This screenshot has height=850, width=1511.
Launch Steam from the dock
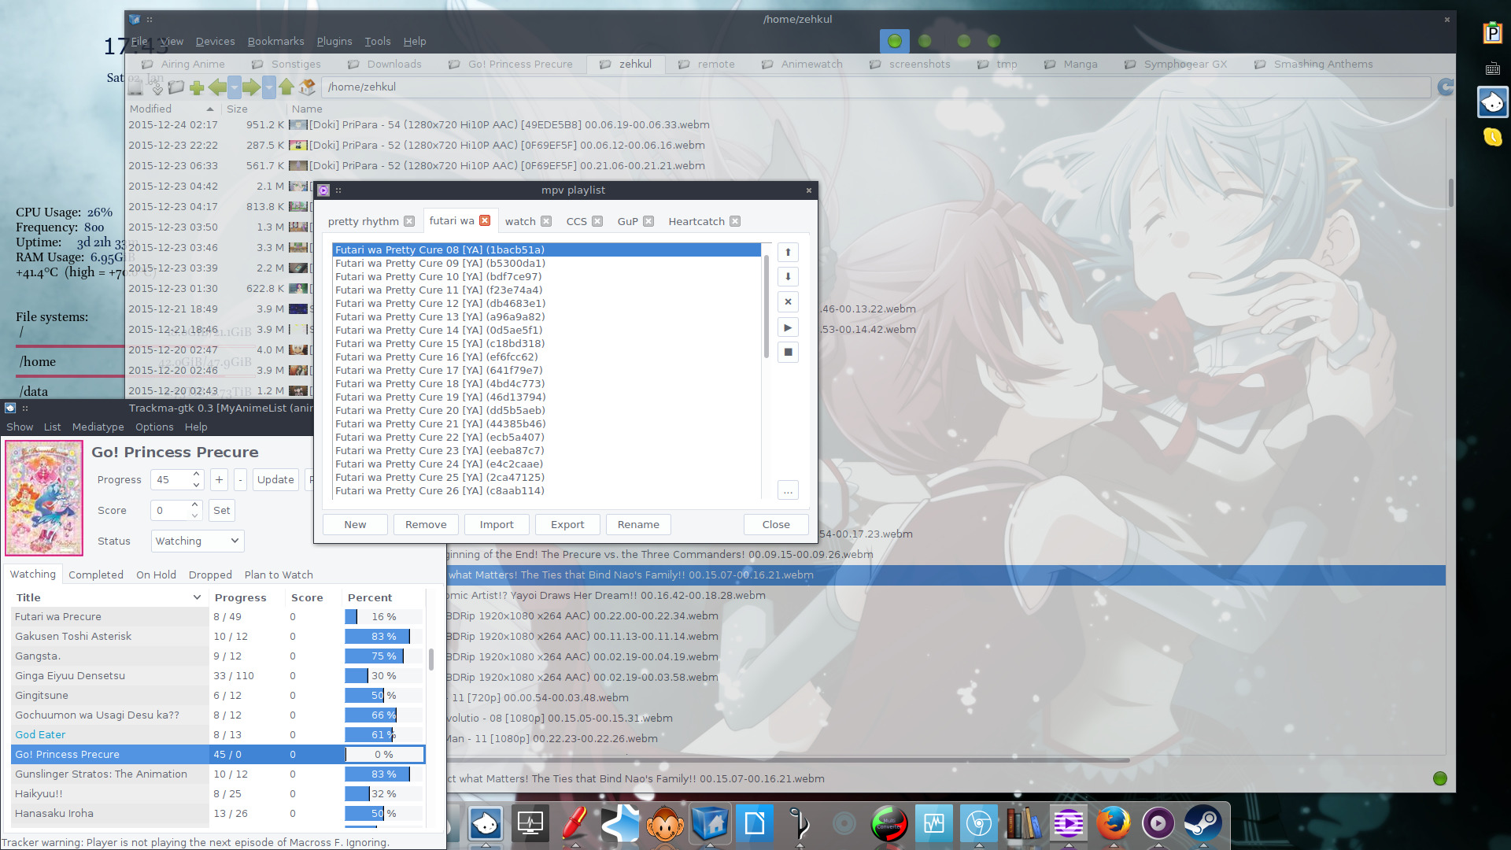pyautogui.click(x=1203, y=824)
